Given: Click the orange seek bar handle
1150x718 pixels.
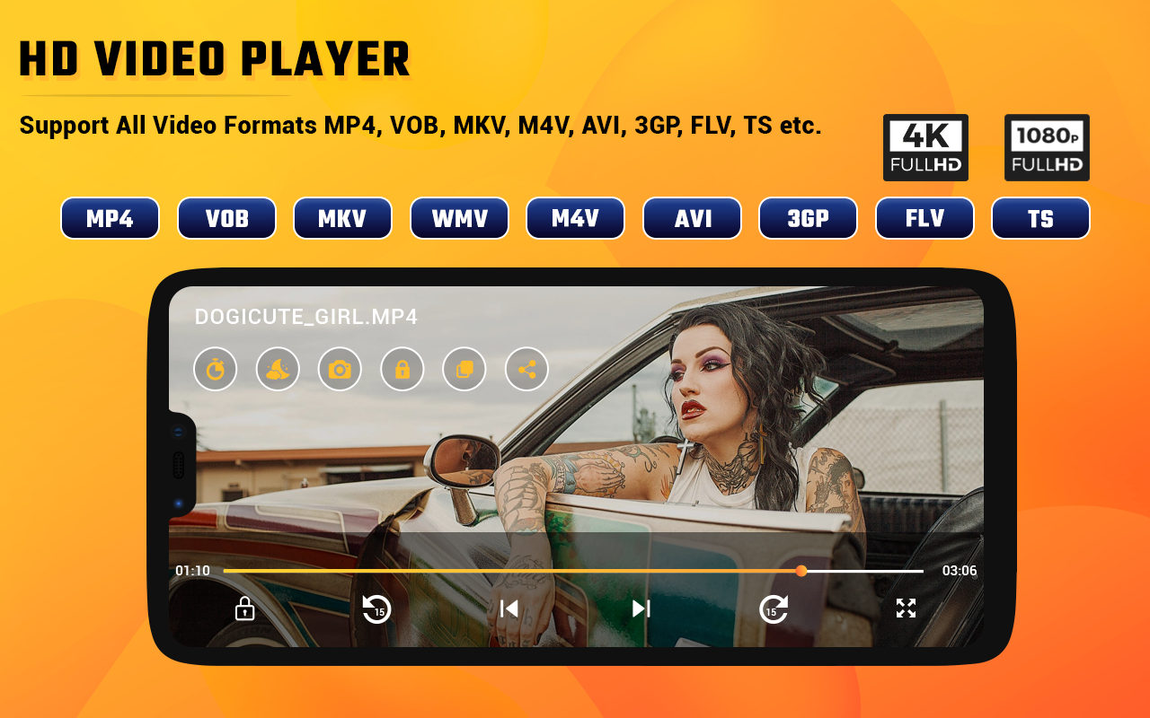Looking at the screenshot, I should click(x=801, y=571).
